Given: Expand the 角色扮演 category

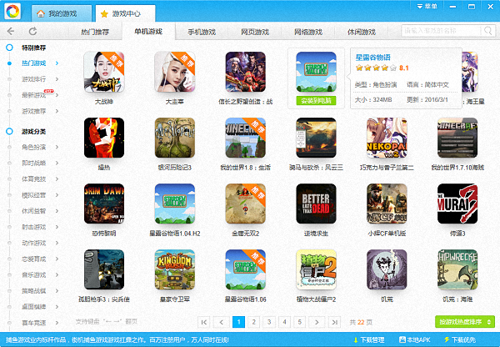Looking at the screenshot, I should [36, 148].
